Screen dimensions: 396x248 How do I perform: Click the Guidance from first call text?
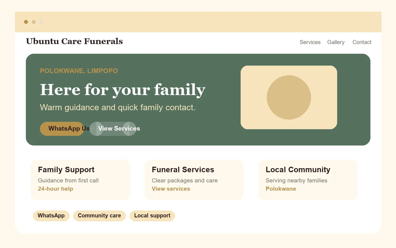pos(68,180)
